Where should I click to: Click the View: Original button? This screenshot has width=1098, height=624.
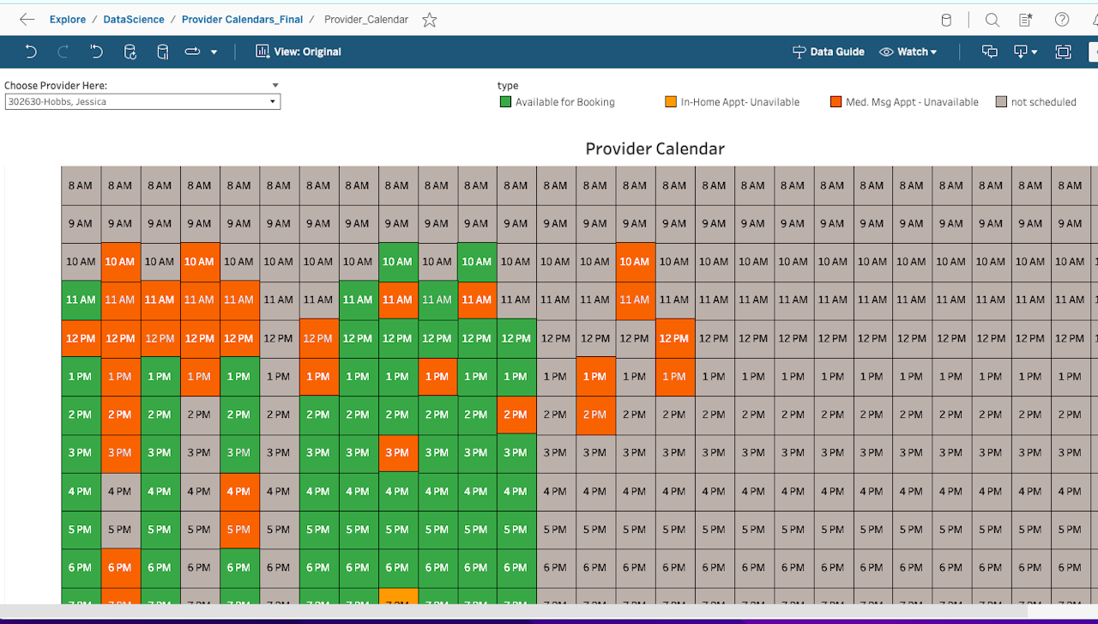tap(298, 51)
